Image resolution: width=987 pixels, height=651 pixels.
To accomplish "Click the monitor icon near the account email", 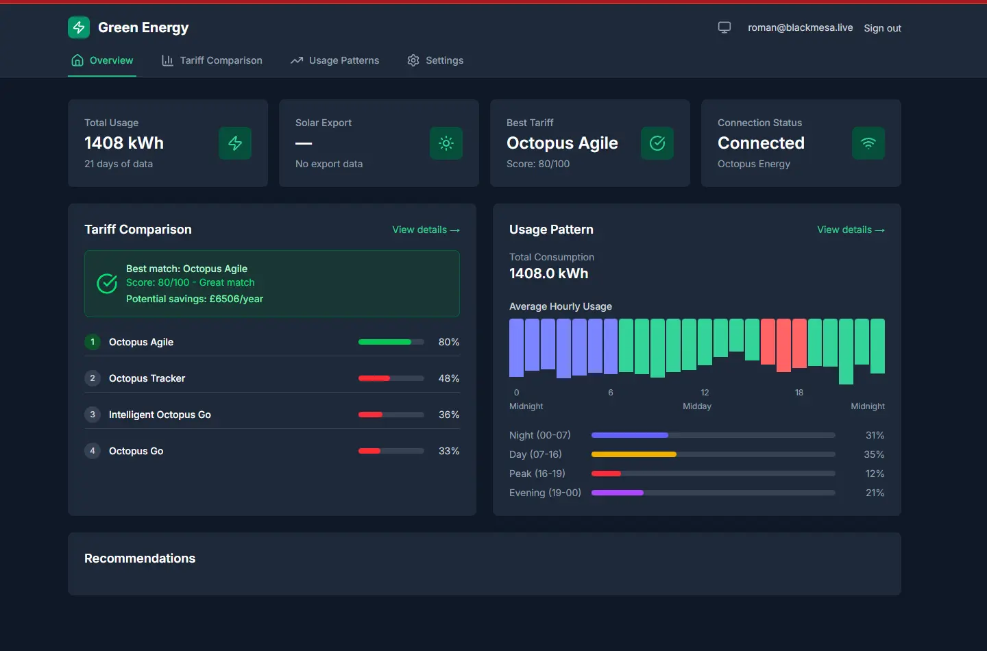I will (724, 27).
